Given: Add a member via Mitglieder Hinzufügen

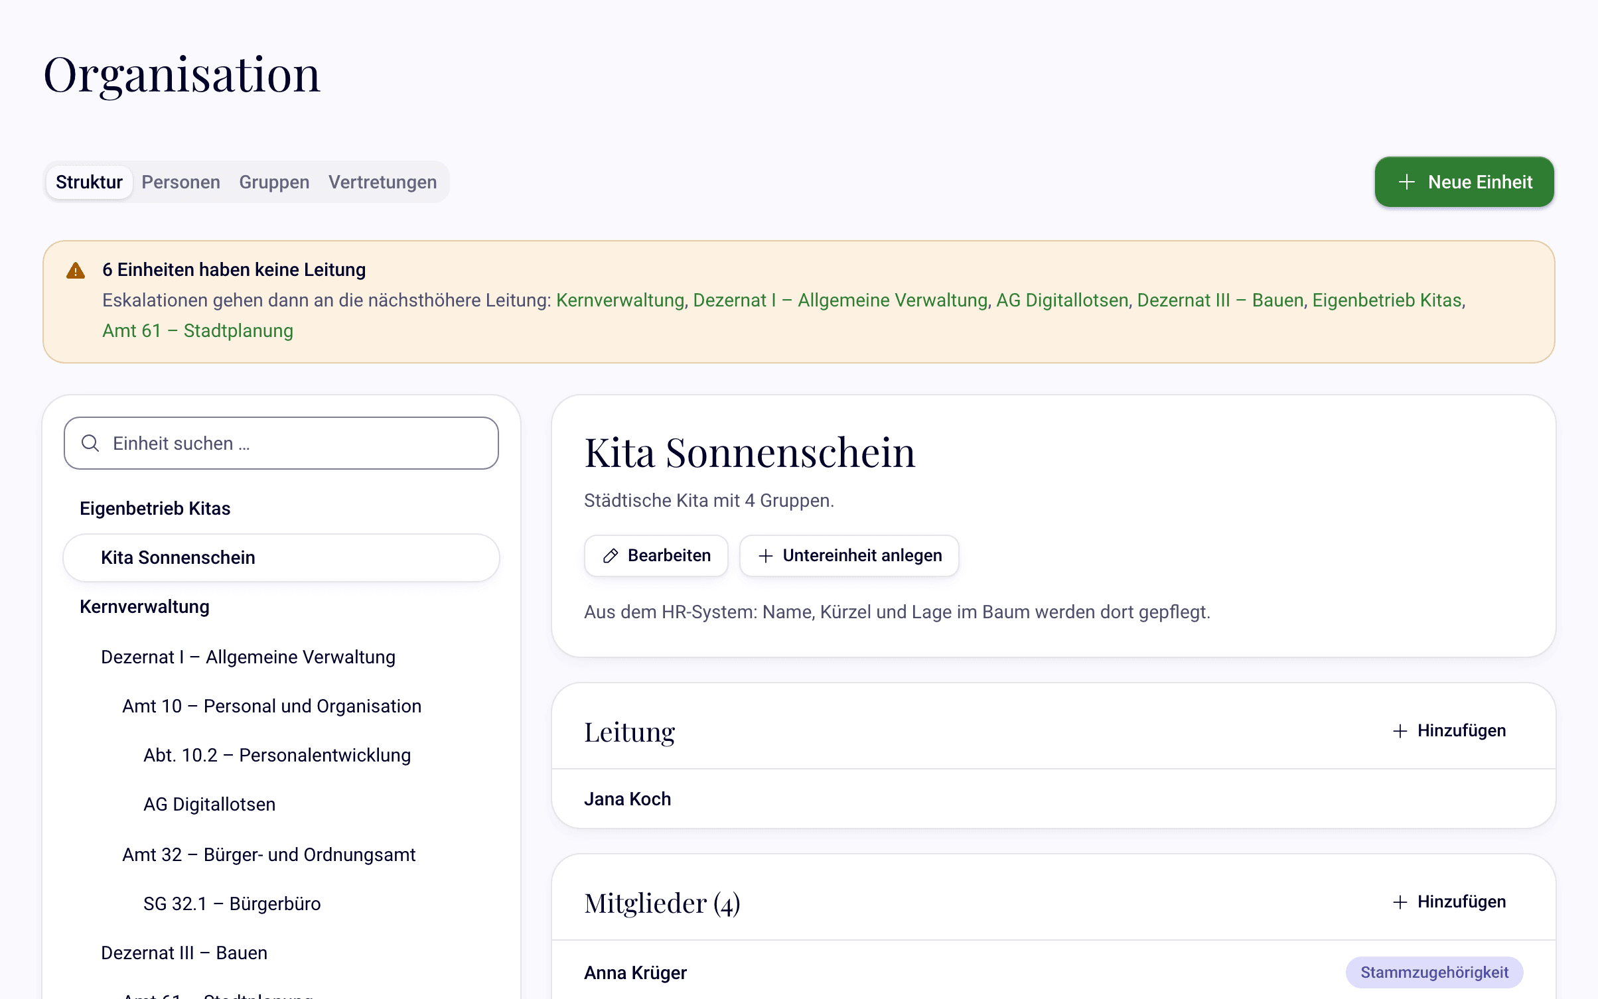Looking at the screenshot, I should tap(1449, 902).
